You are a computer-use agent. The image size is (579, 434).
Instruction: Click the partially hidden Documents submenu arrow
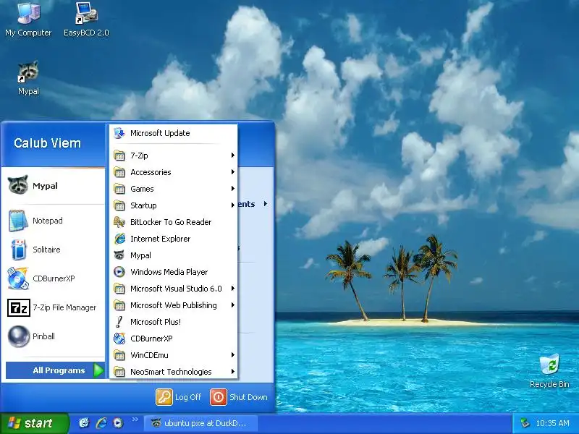click(266, 204)
